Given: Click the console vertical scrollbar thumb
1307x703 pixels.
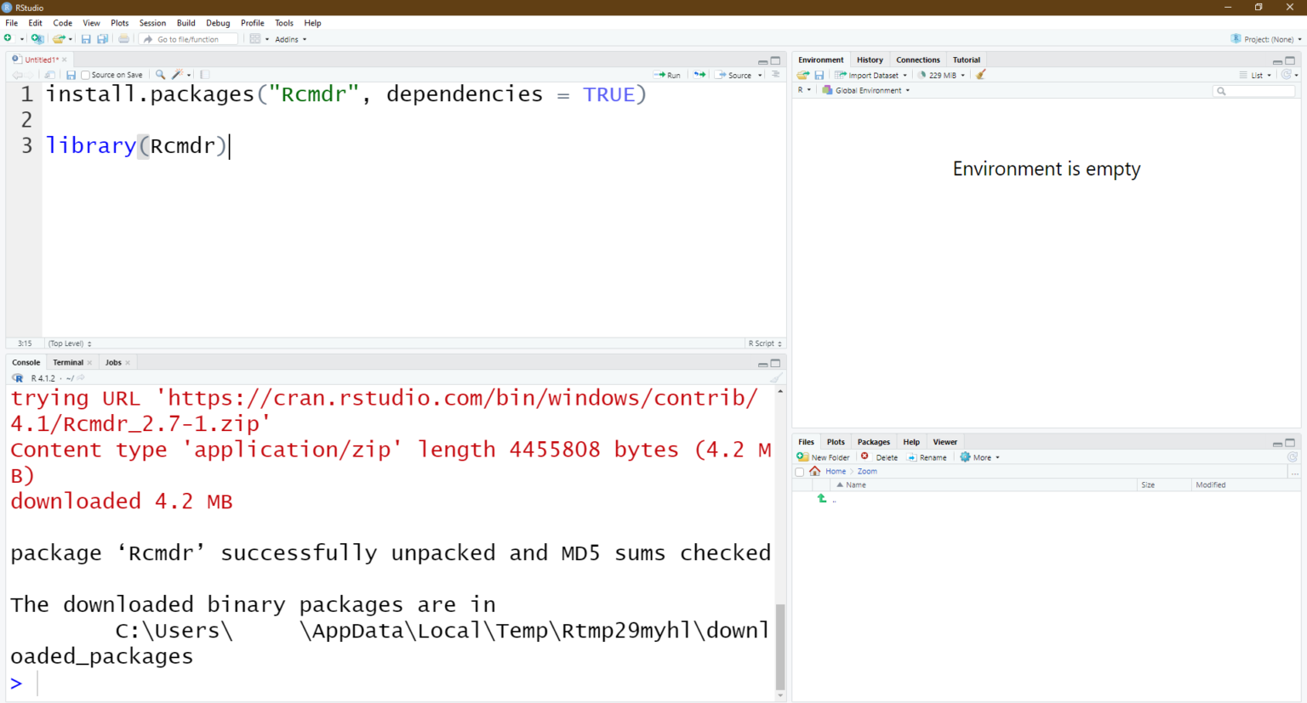Looking at the screenshot, I should tap(780, 646).
